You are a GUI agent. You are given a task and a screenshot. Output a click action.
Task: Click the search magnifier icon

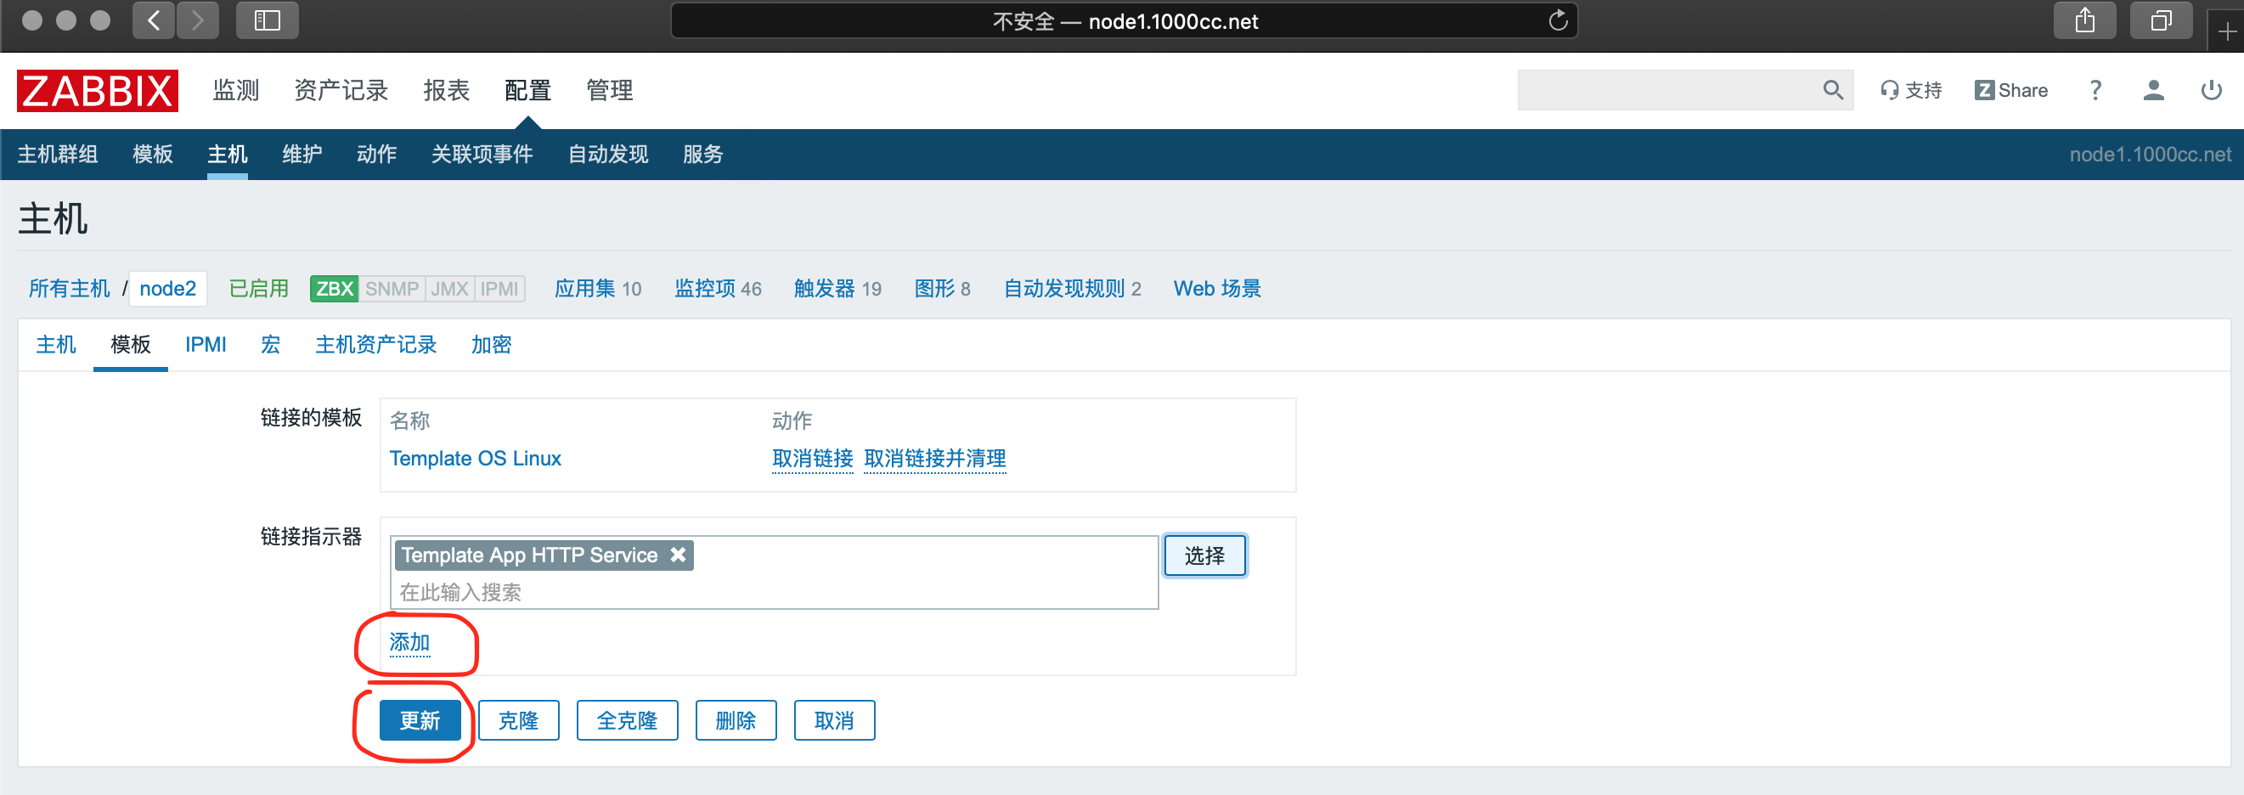coord(1832,90)
